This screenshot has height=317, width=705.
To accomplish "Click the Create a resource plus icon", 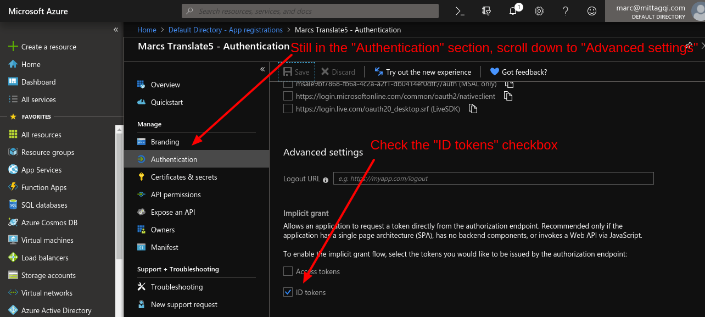I will 13,47.
